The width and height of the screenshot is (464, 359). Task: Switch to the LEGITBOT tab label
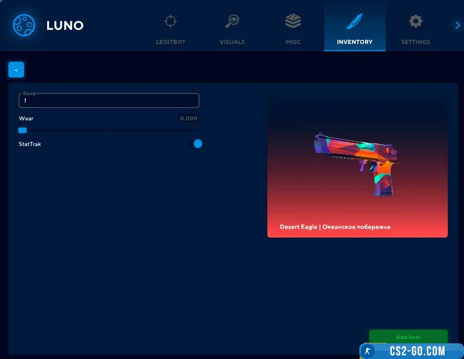tap(171, 42)
